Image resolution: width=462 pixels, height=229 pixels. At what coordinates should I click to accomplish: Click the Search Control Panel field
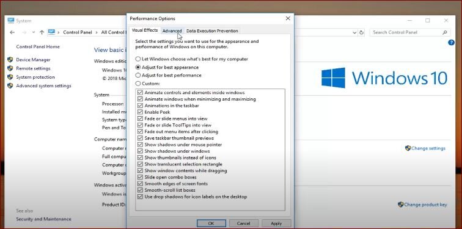pos(410,32)
